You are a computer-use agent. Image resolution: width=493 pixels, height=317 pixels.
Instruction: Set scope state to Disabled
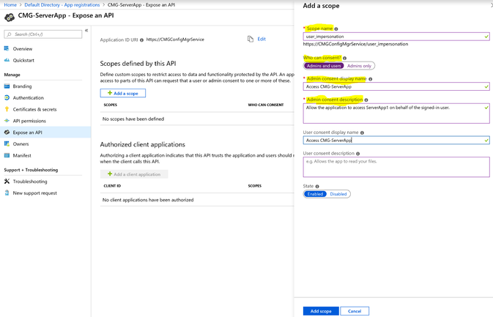tap(338, 194)
